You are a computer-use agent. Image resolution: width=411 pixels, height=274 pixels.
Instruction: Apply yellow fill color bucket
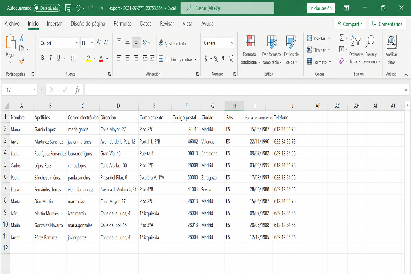point(88,58)
